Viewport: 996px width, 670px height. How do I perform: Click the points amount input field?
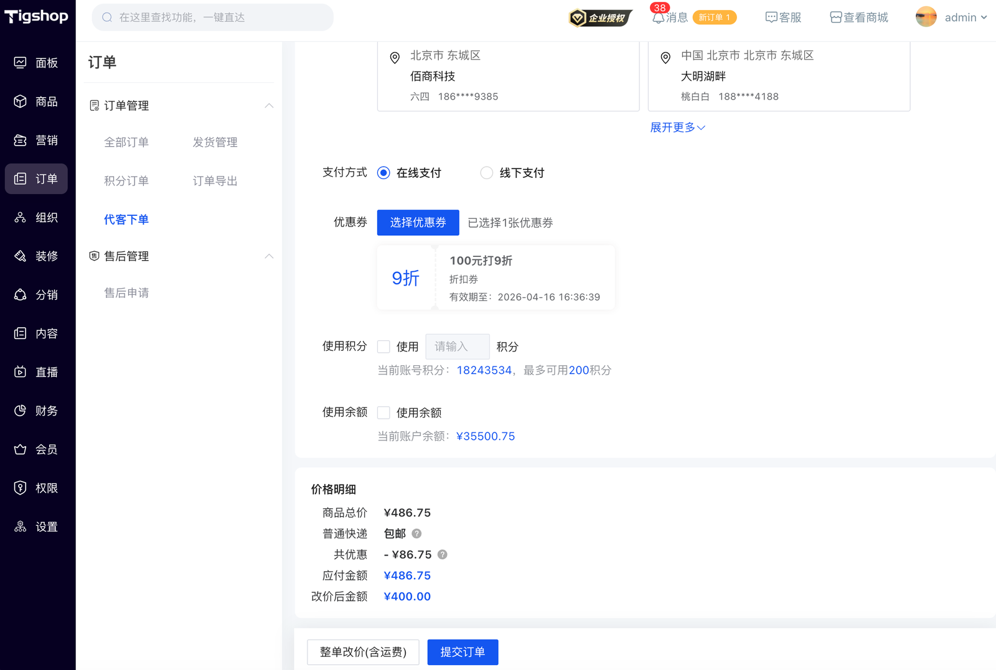pos(457,347)
